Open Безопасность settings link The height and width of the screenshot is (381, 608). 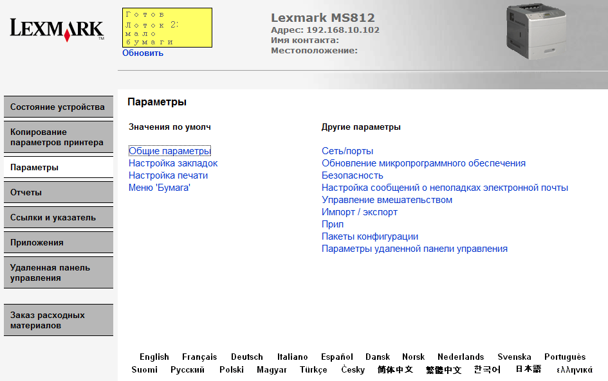(x=353, y=175)
